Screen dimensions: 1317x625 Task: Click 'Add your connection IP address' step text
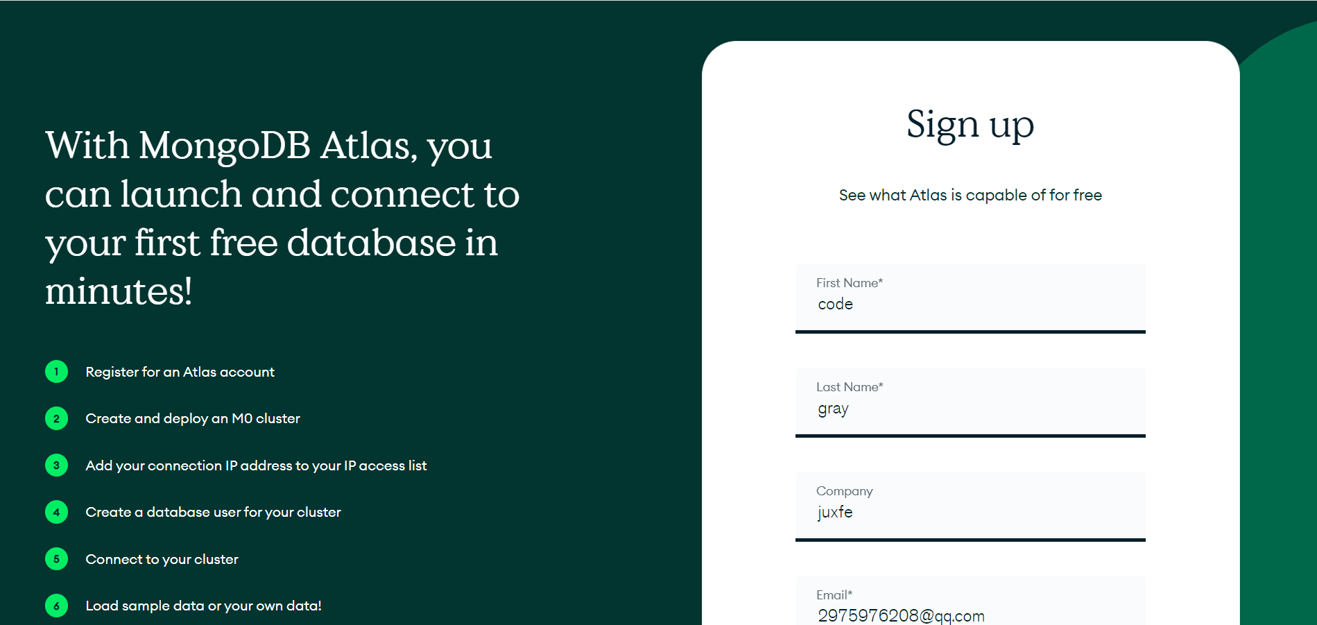[x=256, y=465]
